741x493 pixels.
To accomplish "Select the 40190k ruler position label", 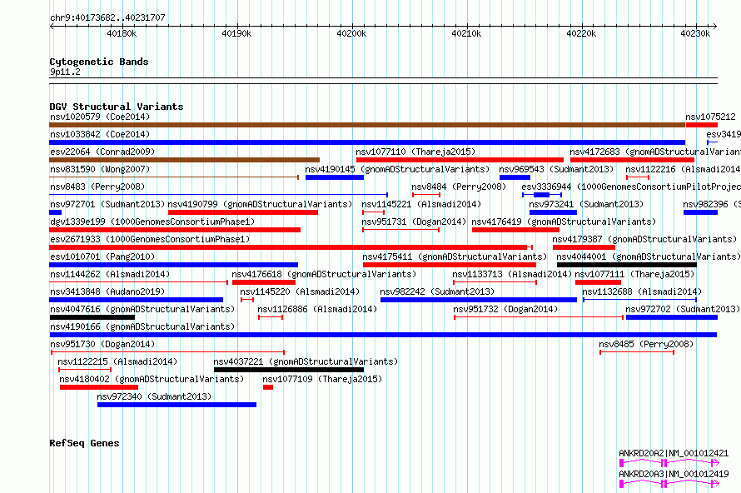I will 236,33.
